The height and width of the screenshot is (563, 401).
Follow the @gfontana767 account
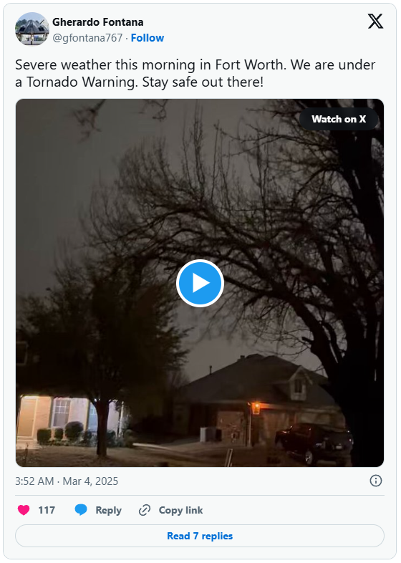148,38
